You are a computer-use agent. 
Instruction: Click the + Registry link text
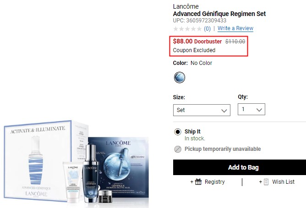(x=208, y=181)
